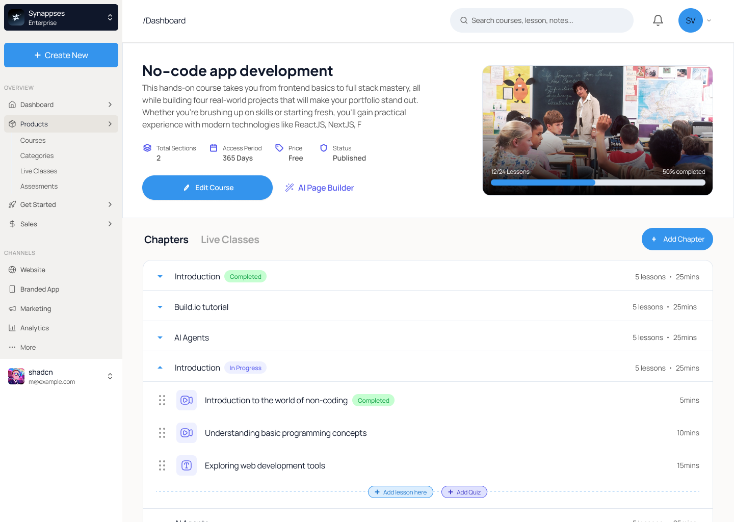Click the More ellipsis icon

12,347
